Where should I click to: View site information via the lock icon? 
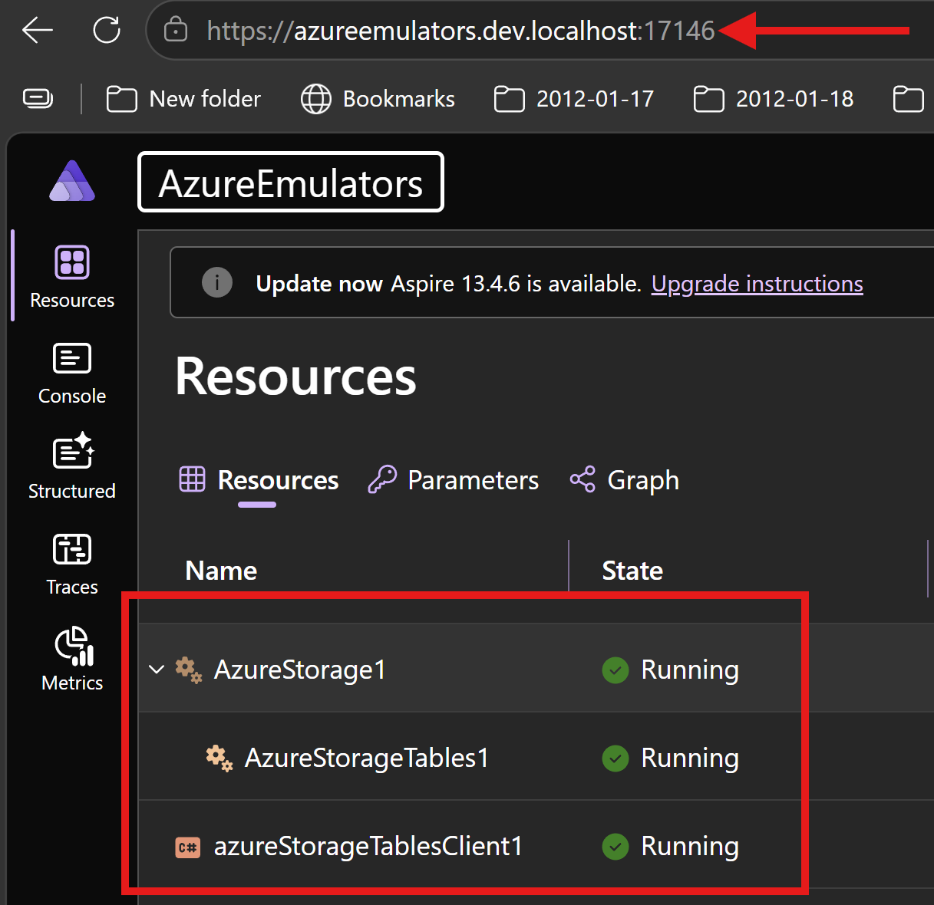(x=176, y=31)
